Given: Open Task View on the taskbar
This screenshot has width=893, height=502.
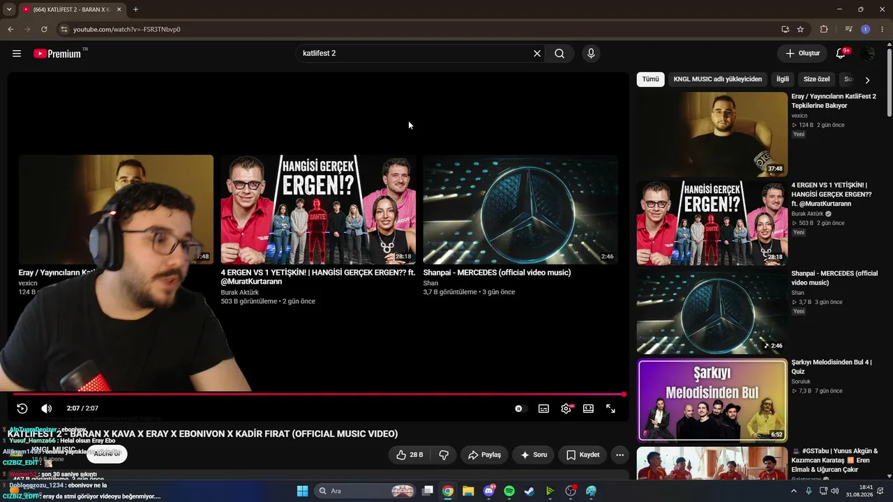Looking at the screenshot, I should [x=428, y=491].
